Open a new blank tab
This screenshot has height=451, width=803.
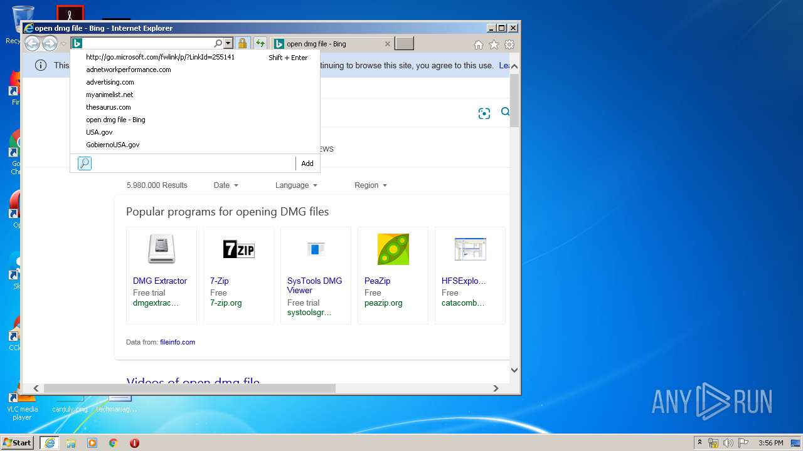[404, 43]
